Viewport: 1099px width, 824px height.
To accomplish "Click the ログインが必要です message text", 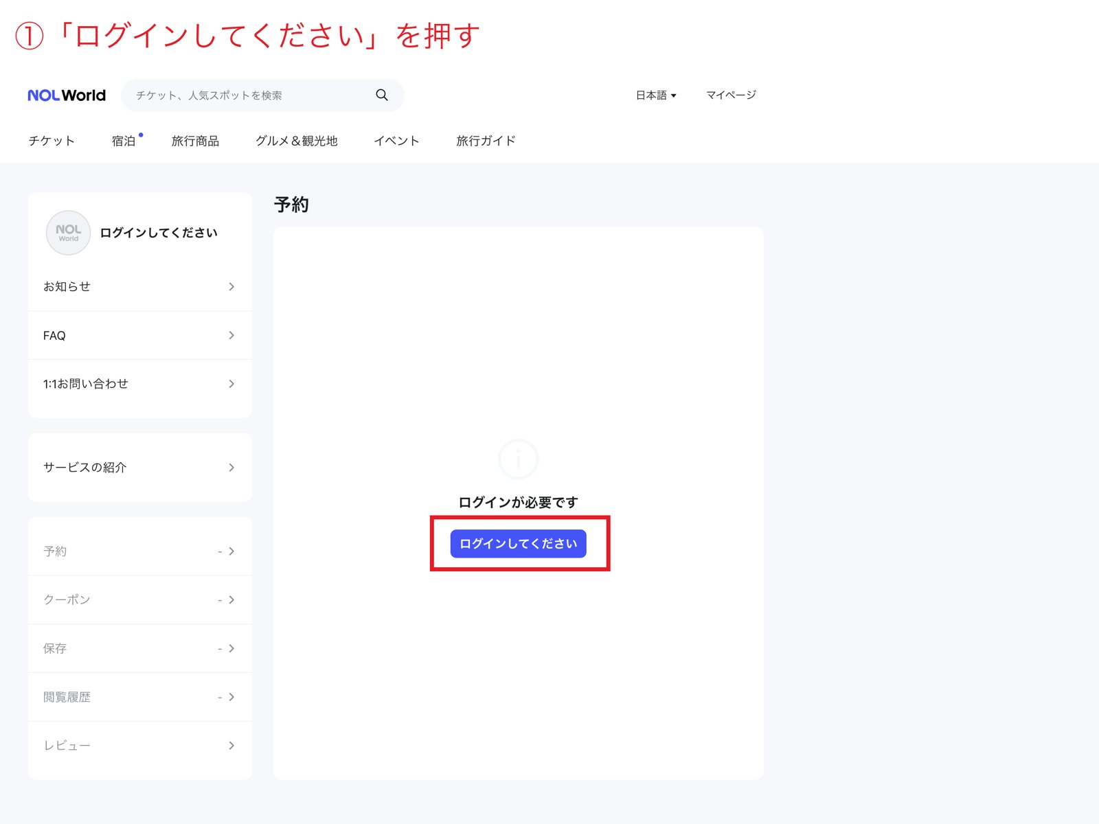I will [519, 503].
